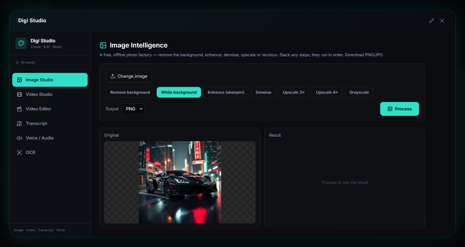Click the 'Process to see the result' placeholder
The image size is (465, 247).
[x=345, y=183]
